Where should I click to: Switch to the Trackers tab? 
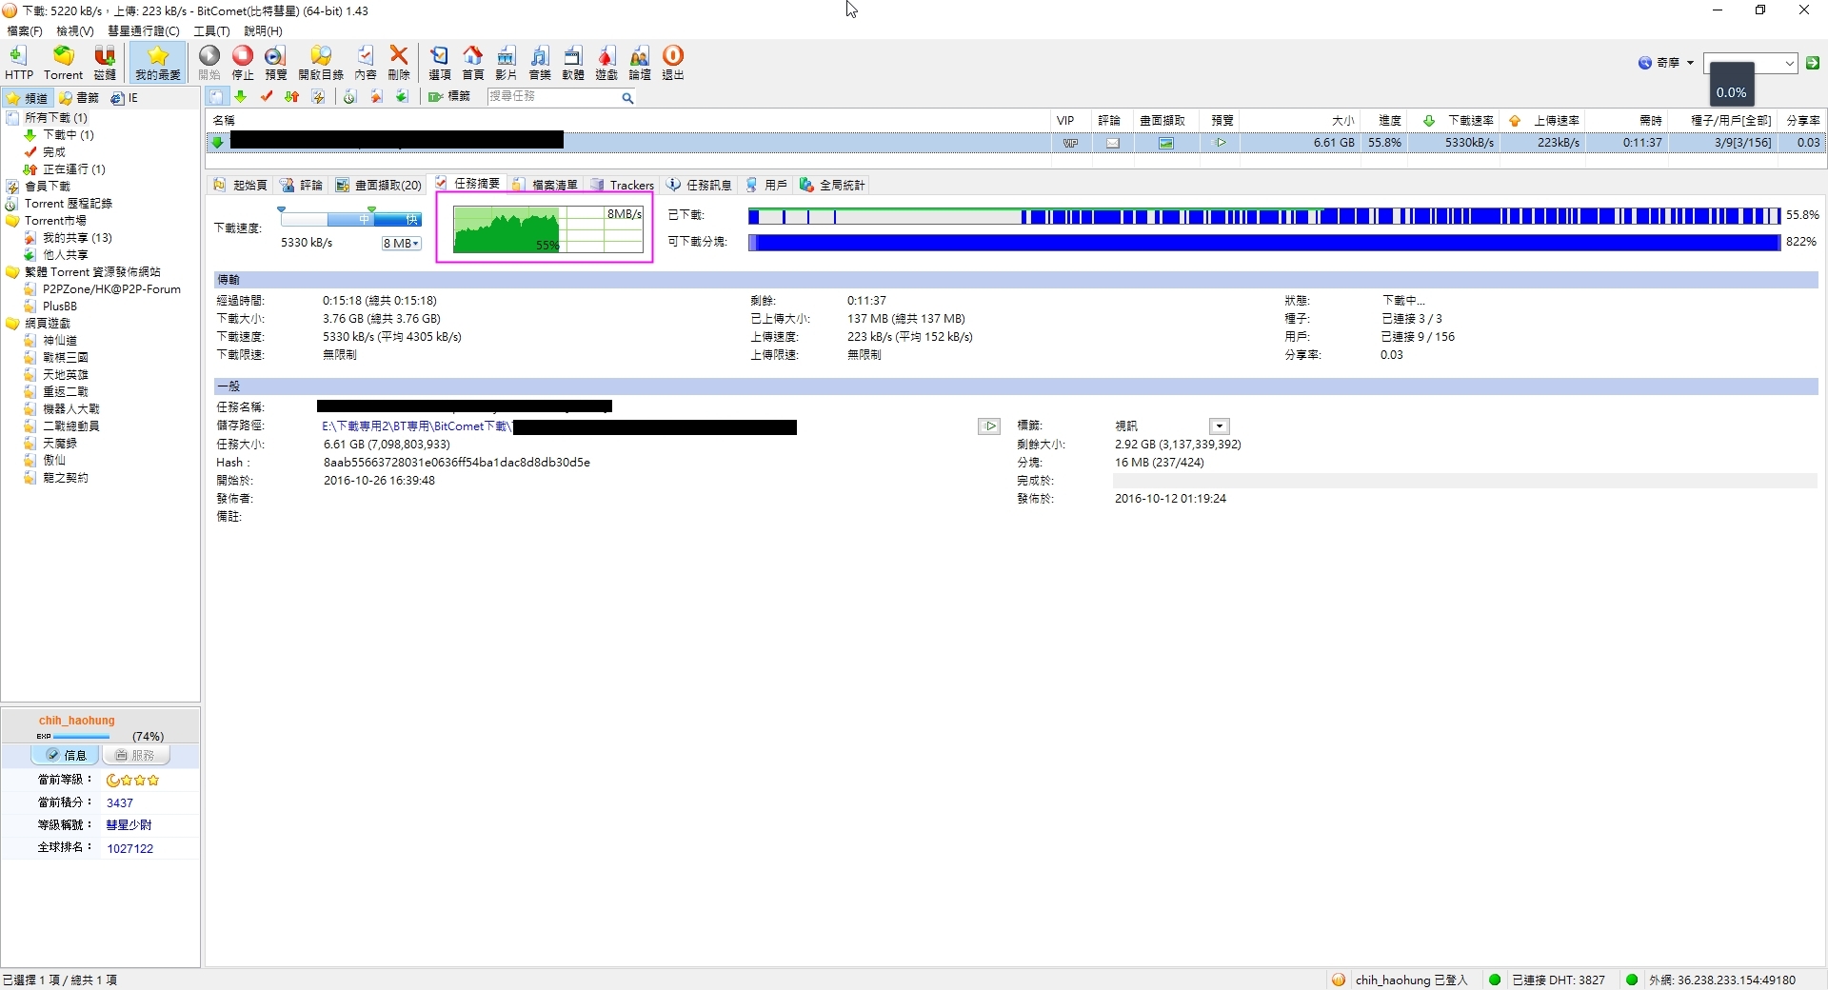tap(623, 186)
